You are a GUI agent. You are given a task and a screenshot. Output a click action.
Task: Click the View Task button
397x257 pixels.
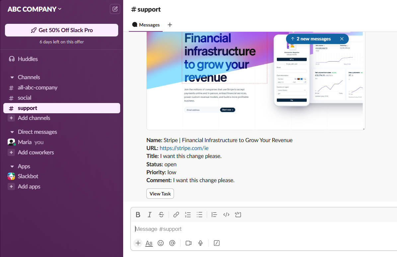pyautogui.click(x=160, y=194)
